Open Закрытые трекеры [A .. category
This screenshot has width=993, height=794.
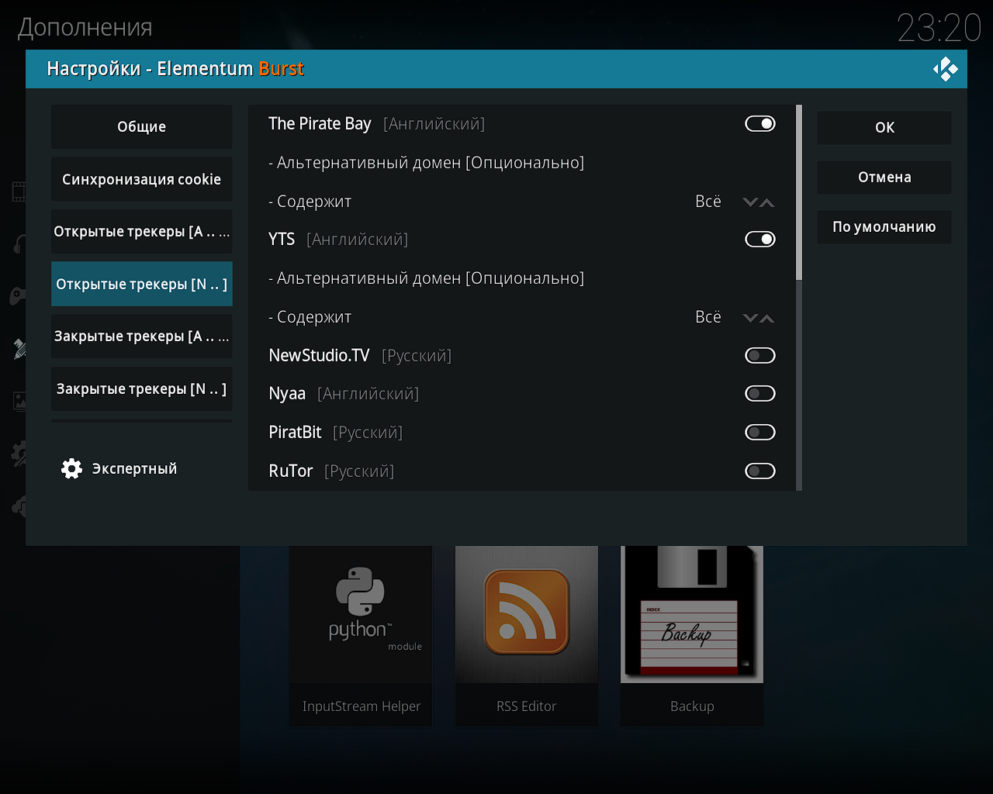click(x=141, y=336)
